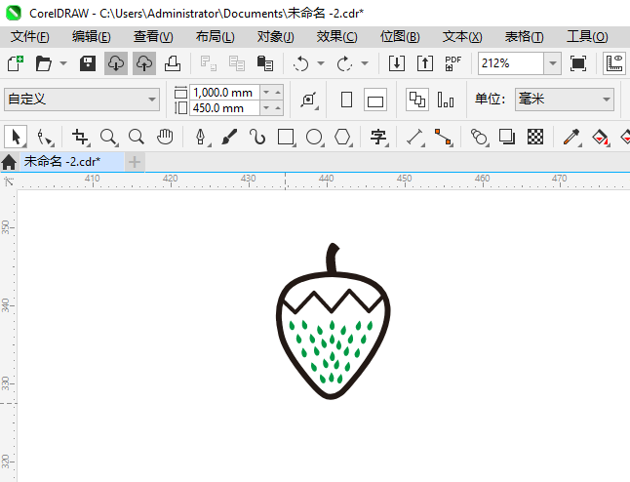Select landscape page orientation
The image size is (630, 482).
pos(375,100)
